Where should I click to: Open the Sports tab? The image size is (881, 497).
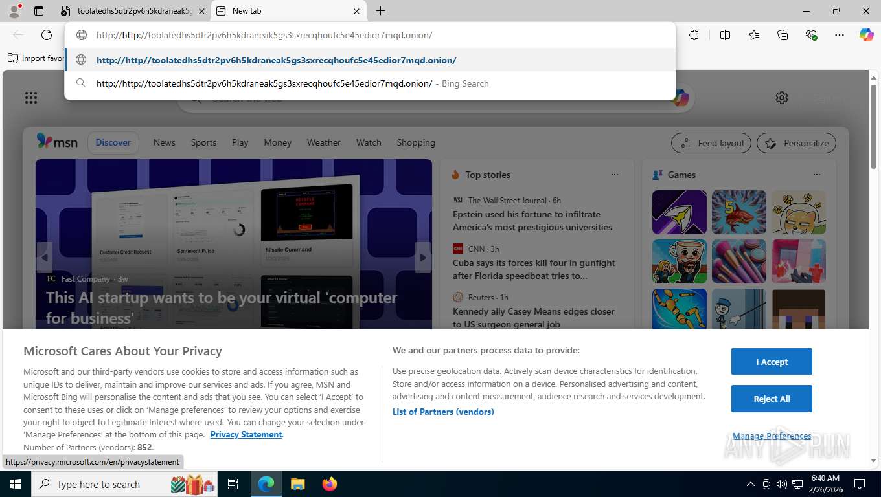(203, 142)
